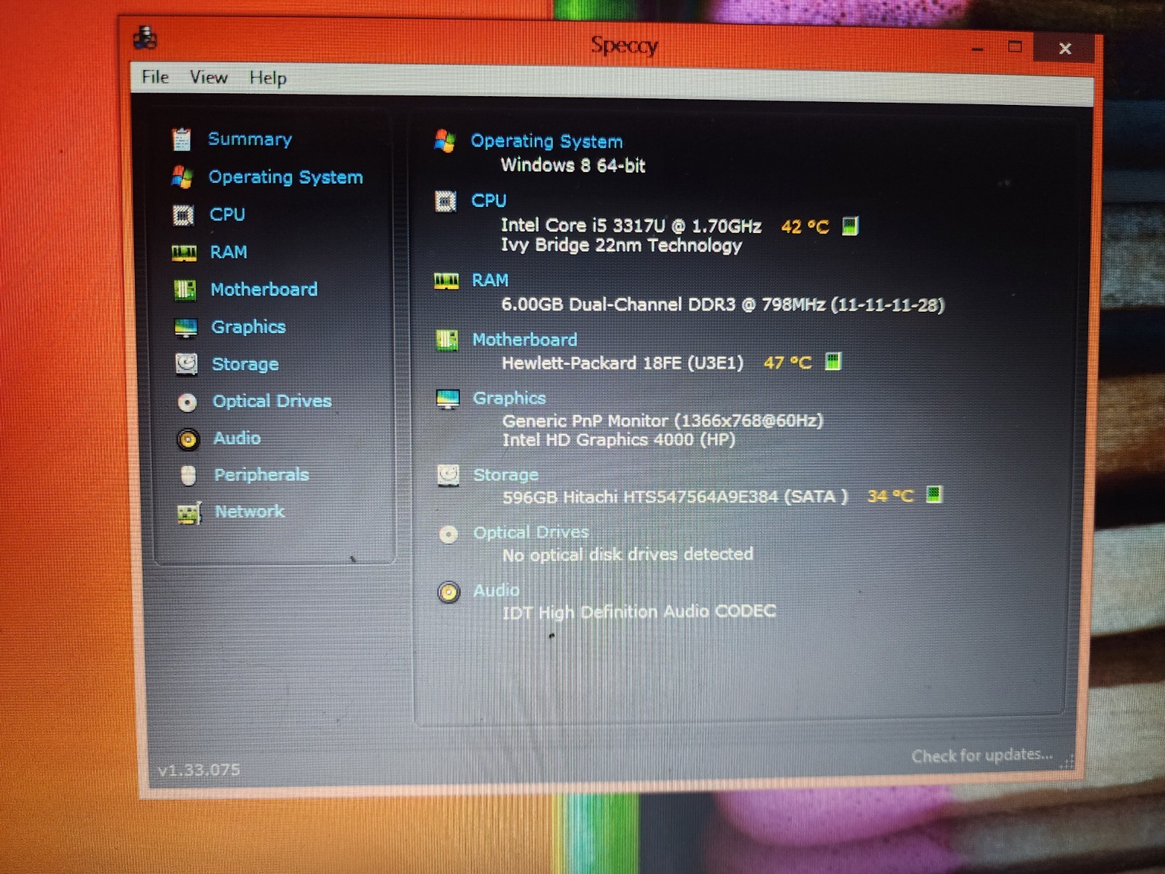Click Audio speaker icon in summary pane

449,592
